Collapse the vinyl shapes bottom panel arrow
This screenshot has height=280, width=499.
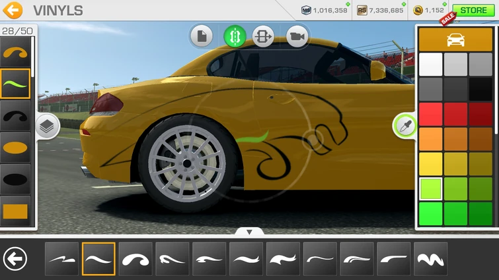click(x=250, y=232)
